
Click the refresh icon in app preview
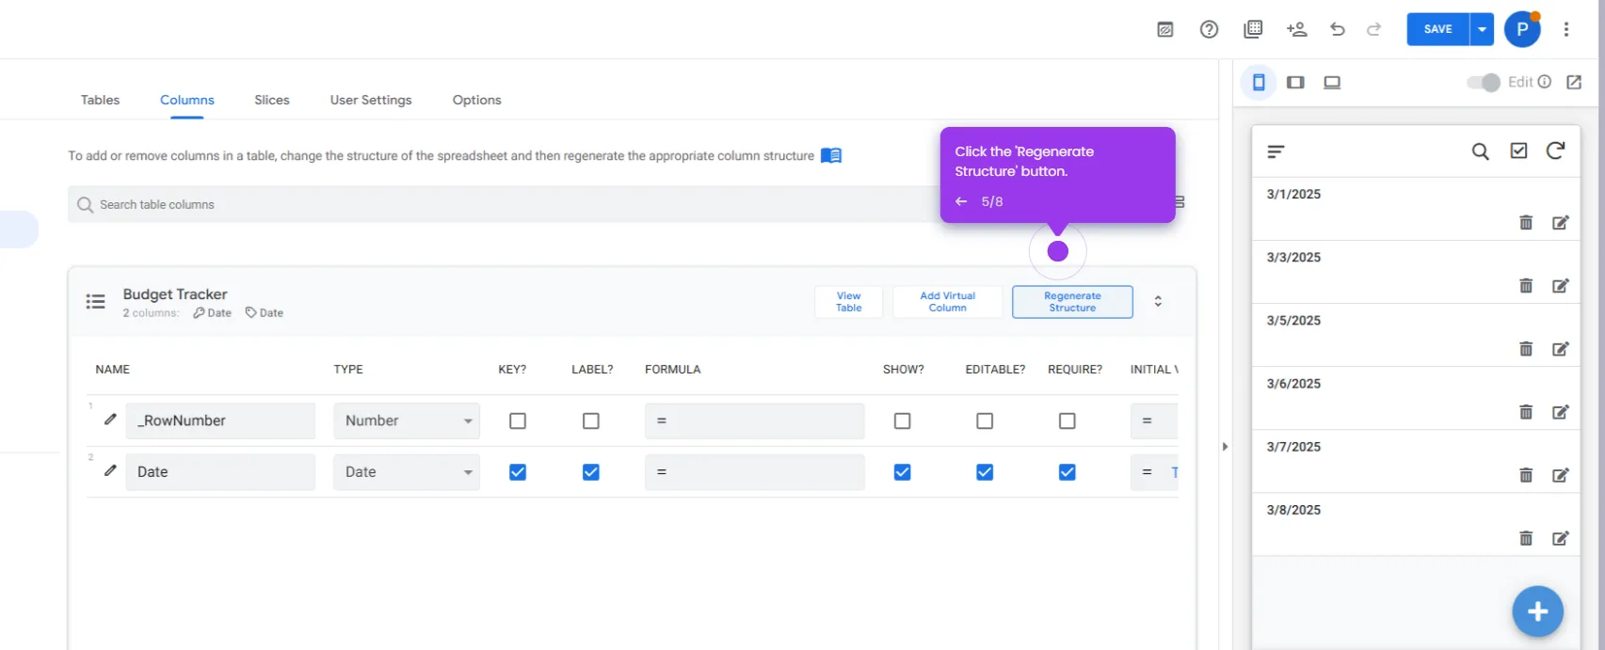[1555, 151]
